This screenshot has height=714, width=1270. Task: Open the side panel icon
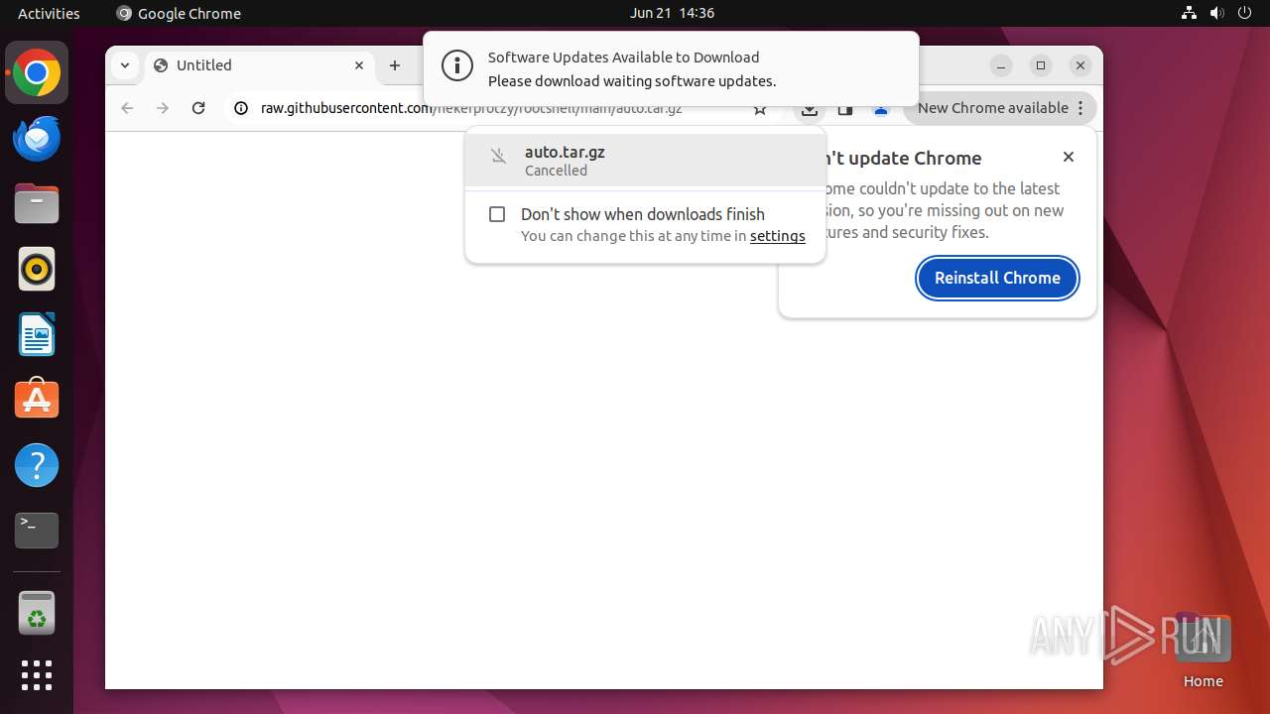pyautogui.click(x=845, y=108)
